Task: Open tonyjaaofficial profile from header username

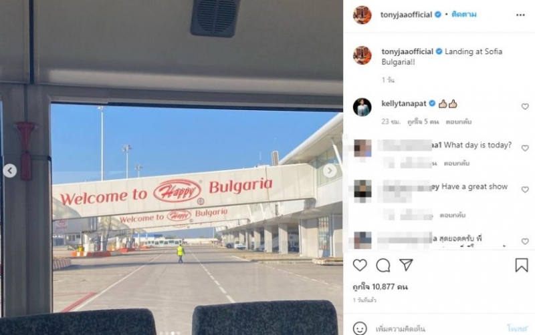Action: click(406, 15)
